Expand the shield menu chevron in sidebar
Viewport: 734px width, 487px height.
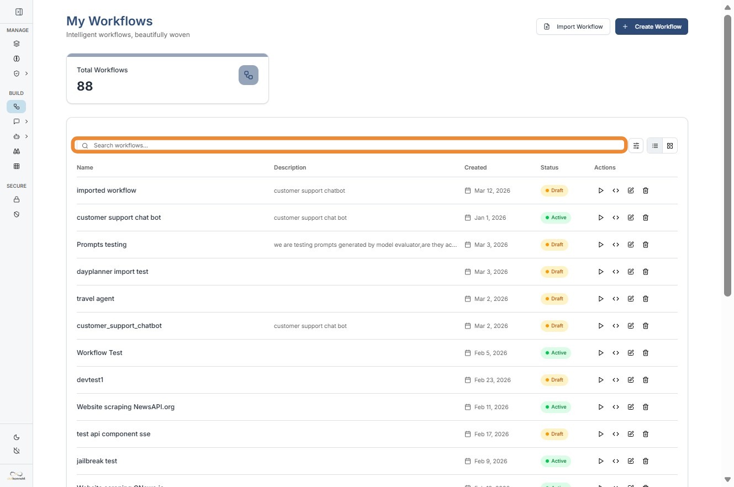click(27, 73)
